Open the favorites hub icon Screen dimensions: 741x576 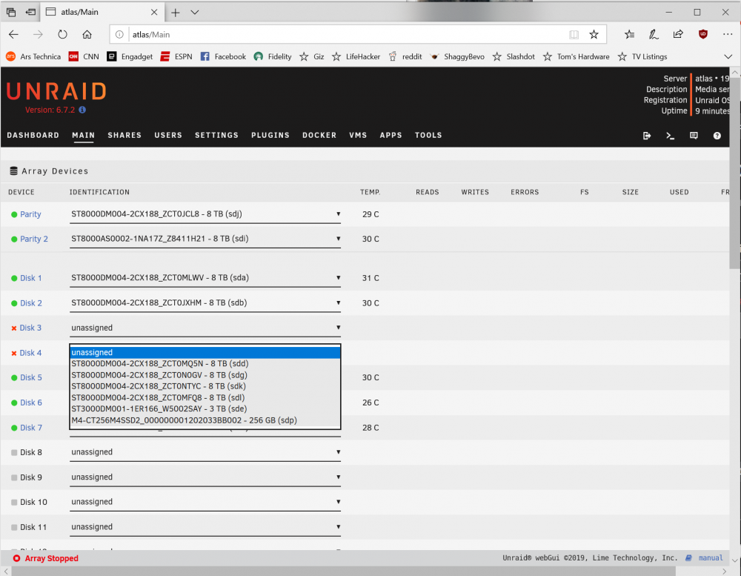[x=629, y=34]
